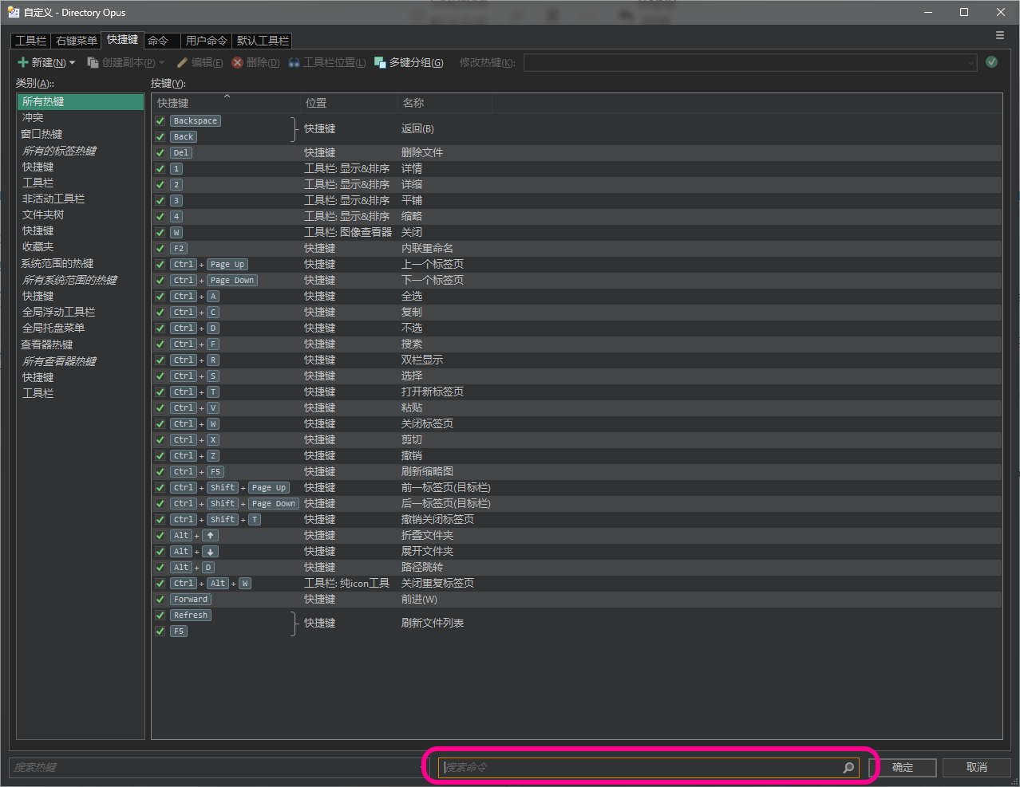Click the magnifier icon in 搜索命令 box
The width and height of the screenshot is (1020, 787).
click(848, 768)
